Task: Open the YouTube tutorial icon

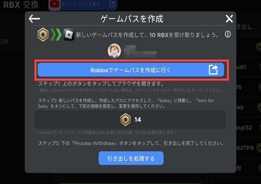Action: (55, 4)
